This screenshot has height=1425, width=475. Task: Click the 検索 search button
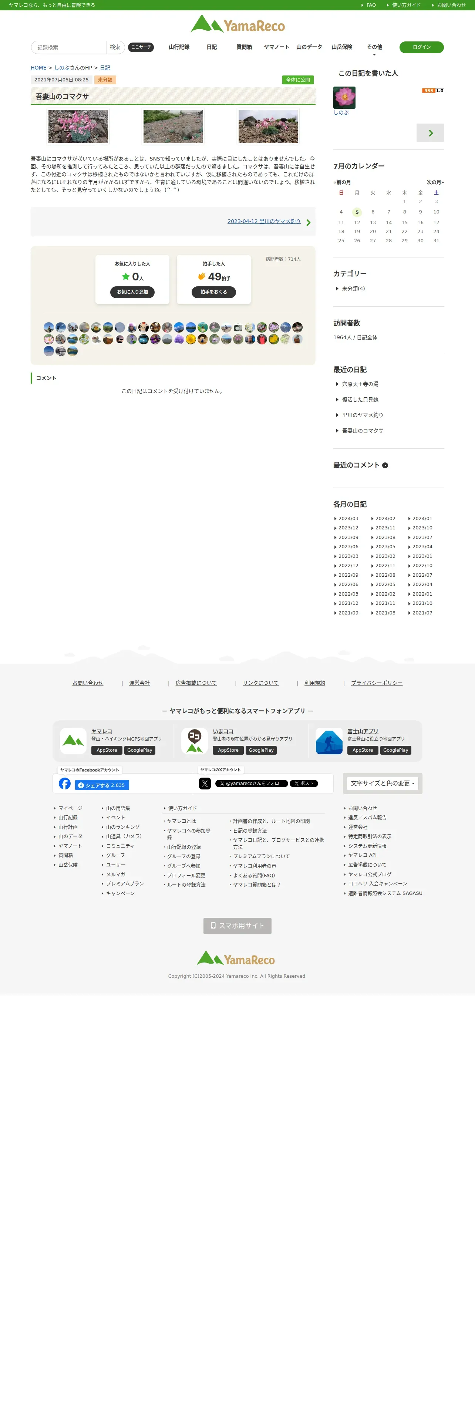115,47
